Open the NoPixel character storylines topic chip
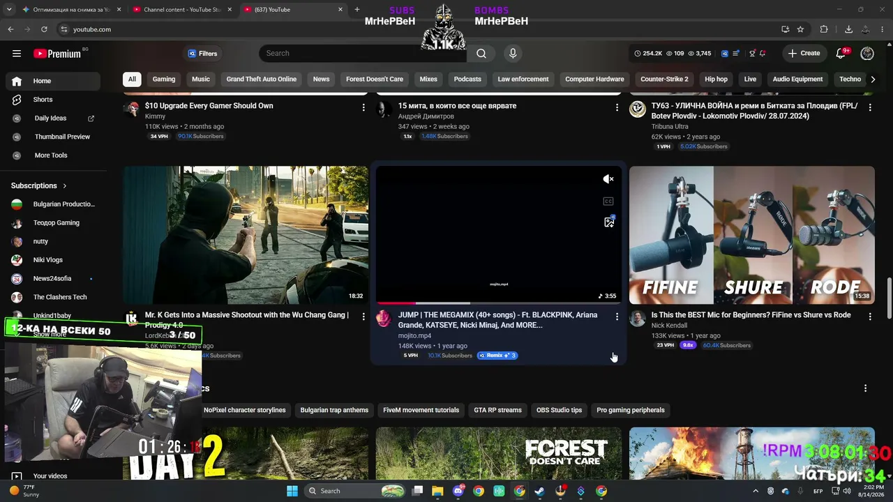This screenshot has height=502, width=893. [x=245, y=410]
